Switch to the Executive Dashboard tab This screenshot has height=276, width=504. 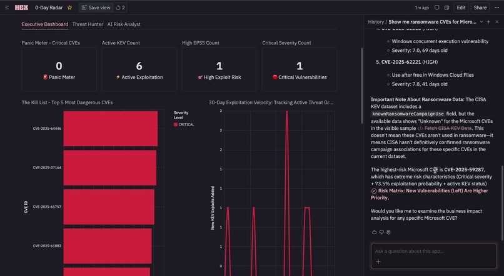[44, 24]
